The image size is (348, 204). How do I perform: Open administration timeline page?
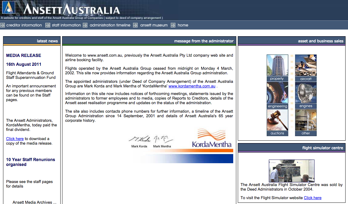(110, 25)
